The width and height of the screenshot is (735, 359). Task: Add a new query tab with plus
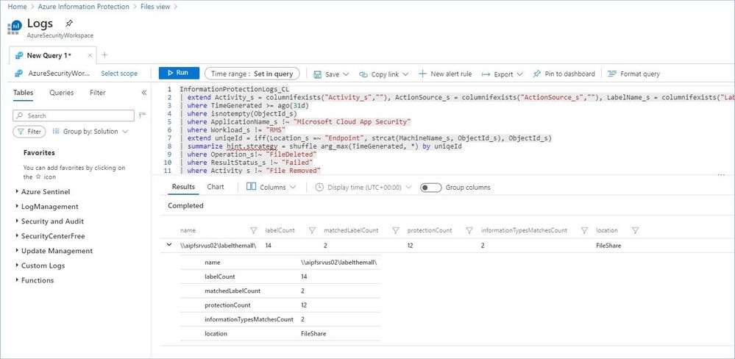(104, 55)
